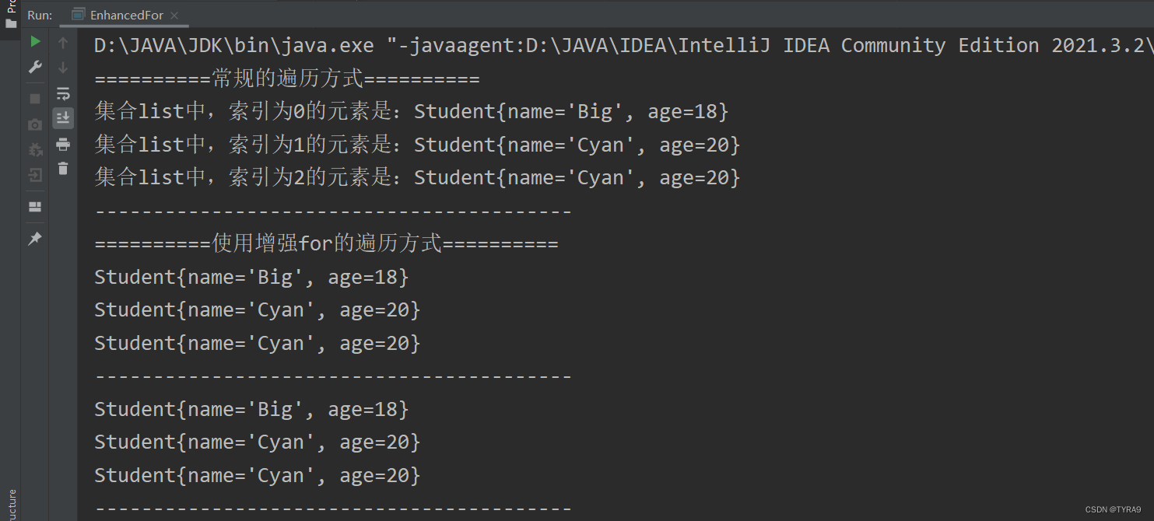Image resolution: width=1154 pixels, height=521 pixels.
Task: Click the Dump Threads camera icon
Action: coord(35,124)
